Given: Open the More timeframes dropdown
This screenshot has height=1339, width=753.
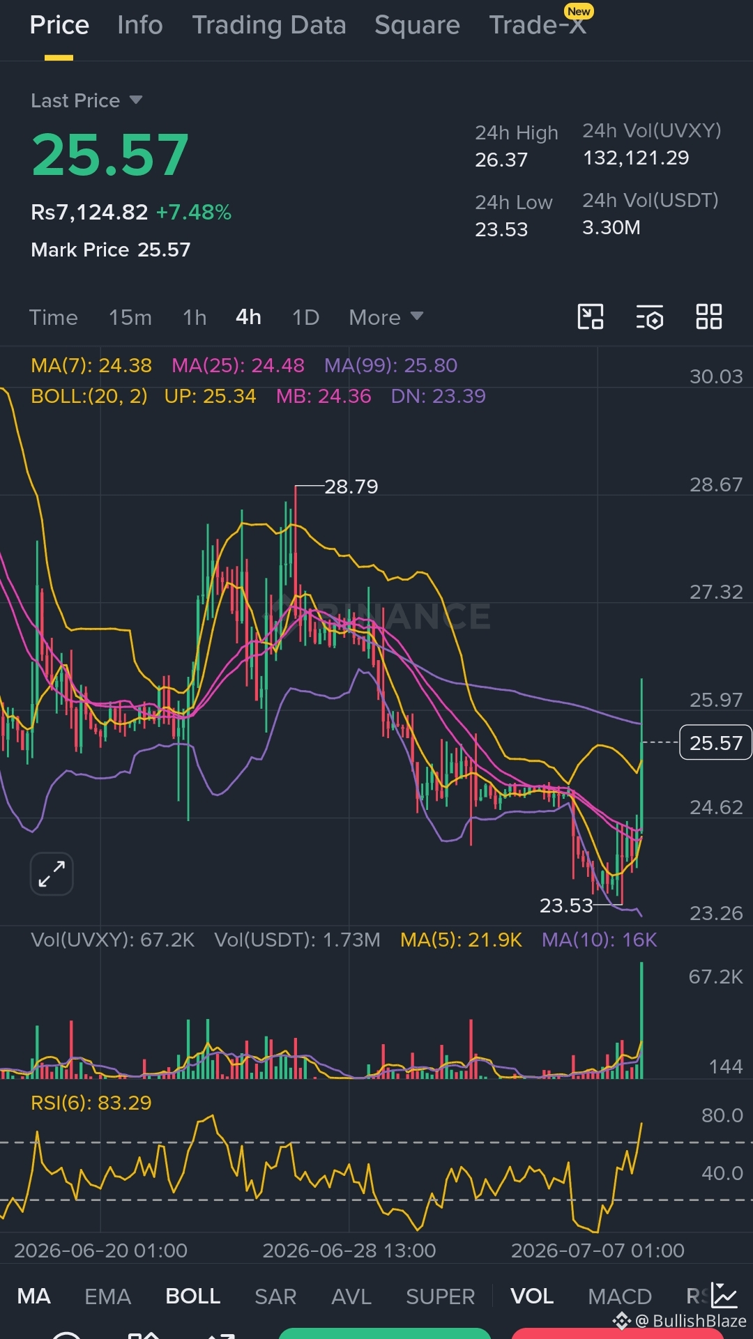Looking at the screenshot, I should [386, 317].
